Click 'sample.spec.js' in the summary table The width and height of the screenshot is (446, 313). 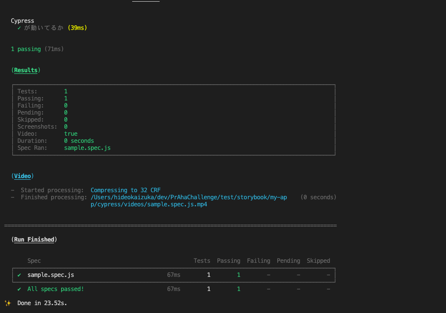coord(51,275)
